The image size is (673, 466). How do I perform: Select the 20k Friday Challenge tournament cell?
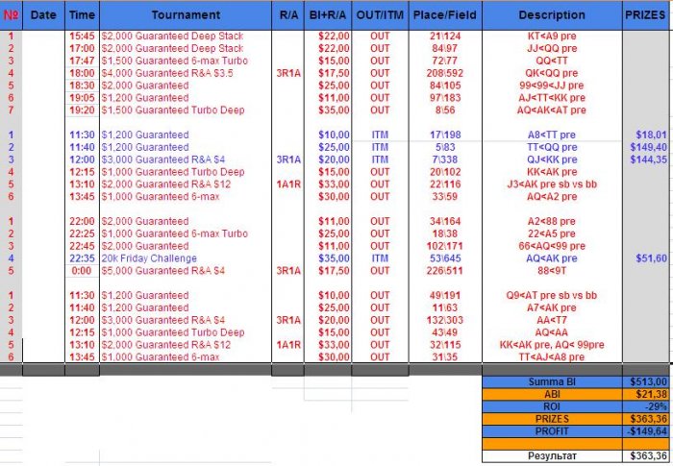click(x=186, y=258)
